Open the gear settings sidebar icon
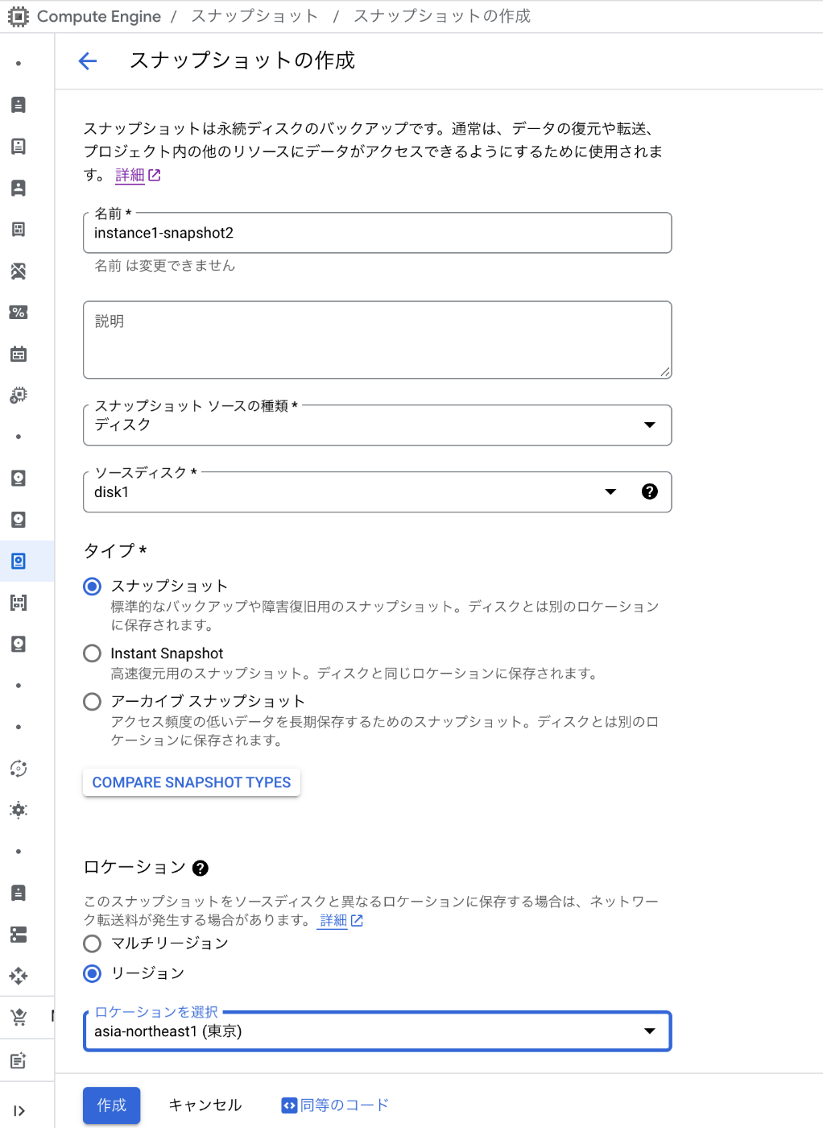The height and width of the screenshot is (1128, 823). (x=19, y=810)
